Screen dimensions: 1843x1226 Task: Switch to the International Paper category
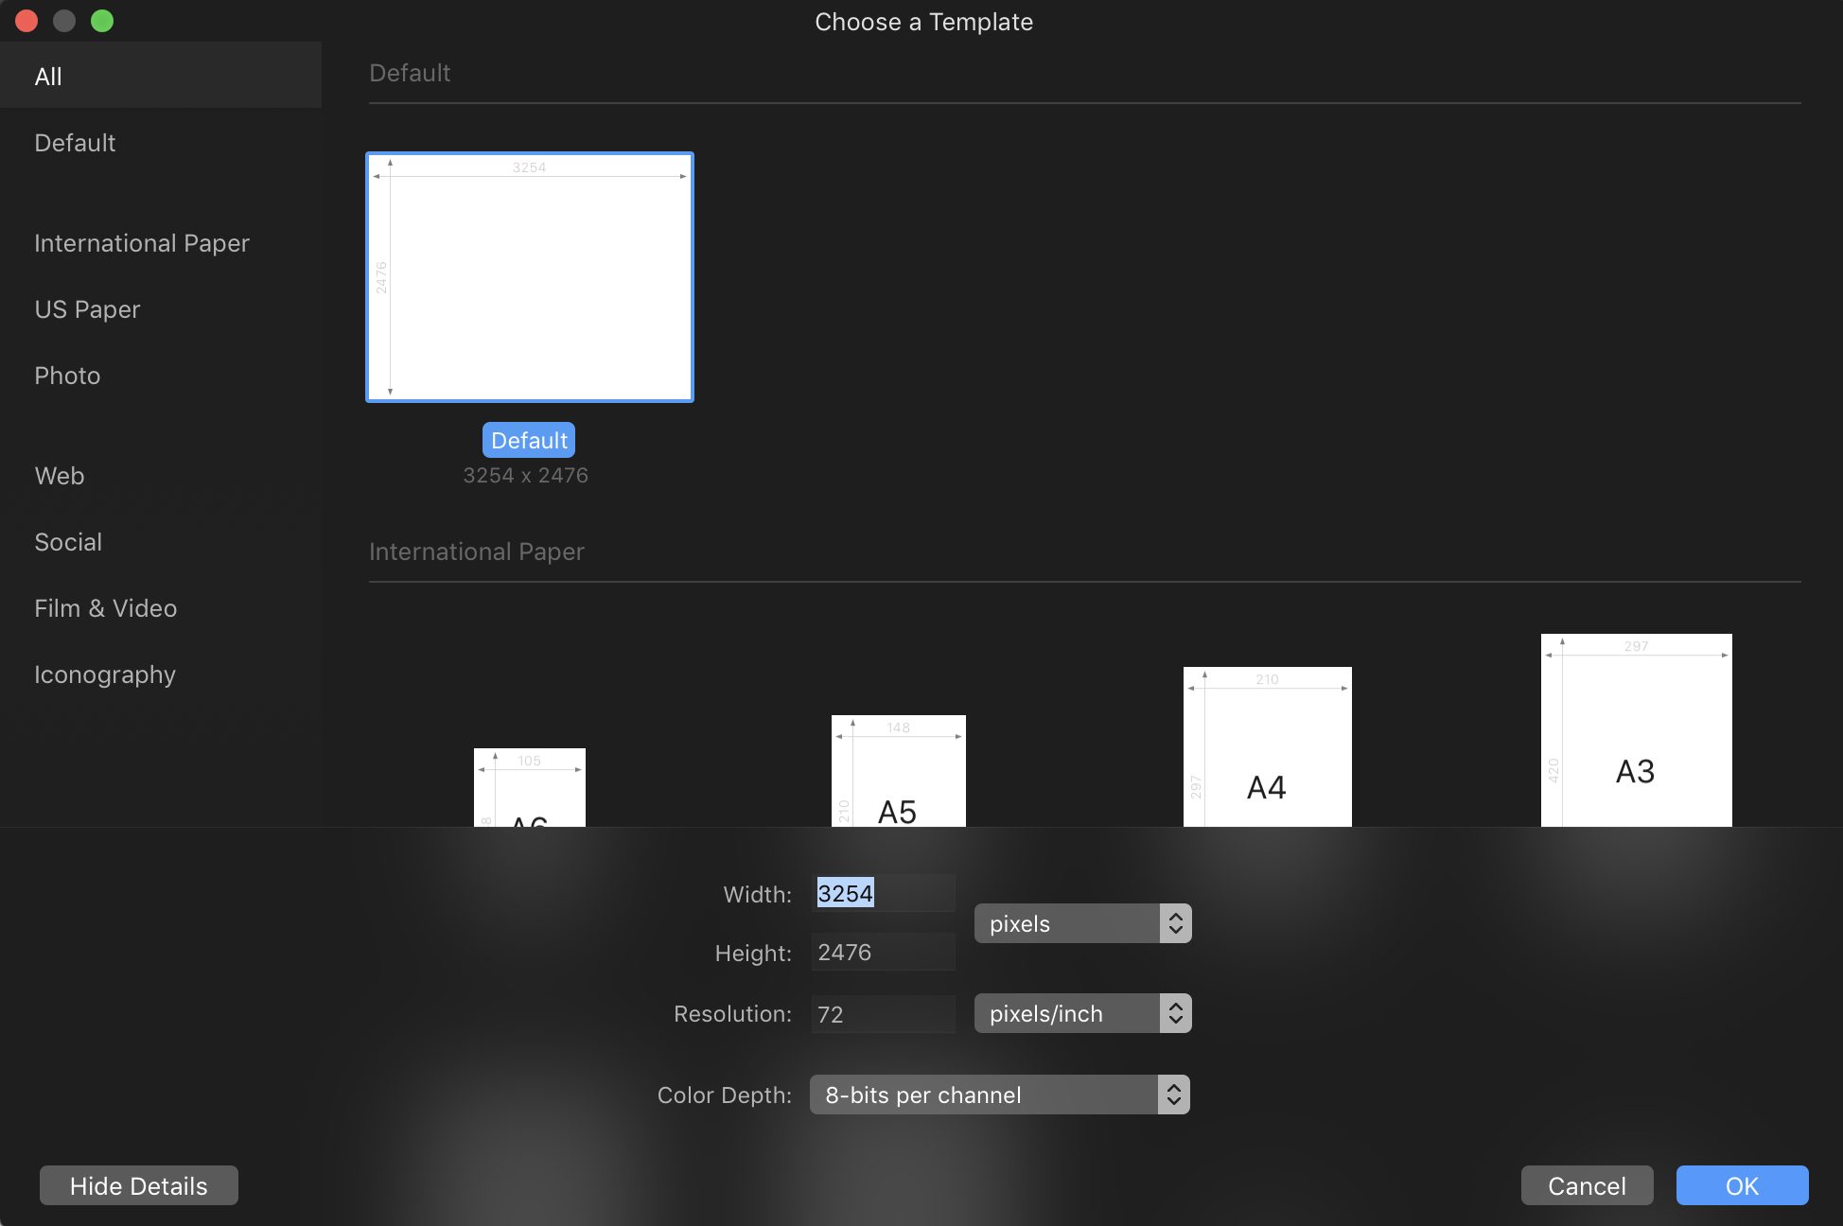point(142,242)
